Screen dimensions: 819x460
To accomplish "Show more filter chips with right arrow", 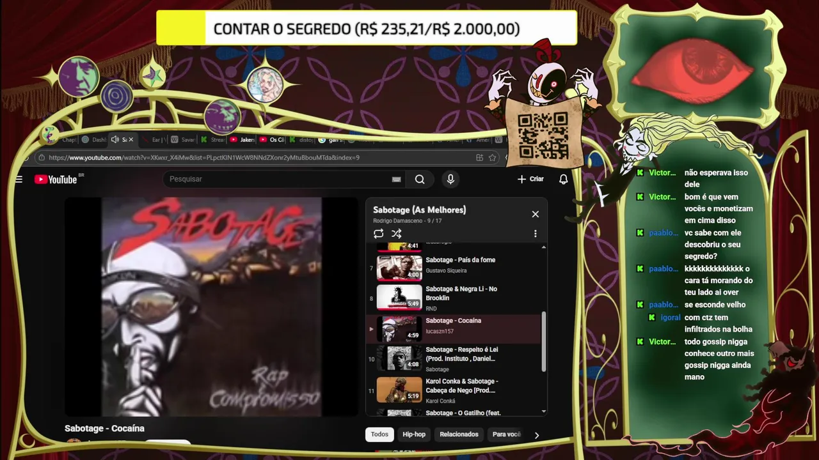I will (x=537, y=435).
